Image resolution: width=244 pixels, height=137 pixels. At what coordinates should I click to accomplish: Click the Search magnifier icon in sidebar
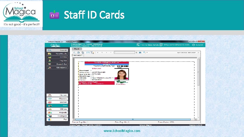pos(50,50)
